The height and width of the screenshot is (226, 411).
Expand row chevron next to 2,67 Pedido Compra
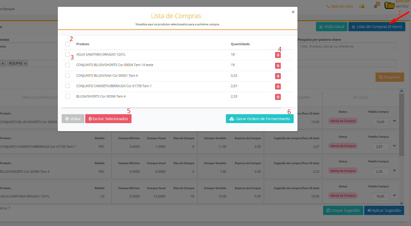tap(394, 146)
